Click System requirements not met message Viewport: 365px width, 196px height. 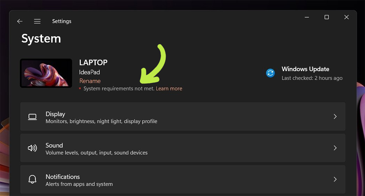click(x=119, y=88)
